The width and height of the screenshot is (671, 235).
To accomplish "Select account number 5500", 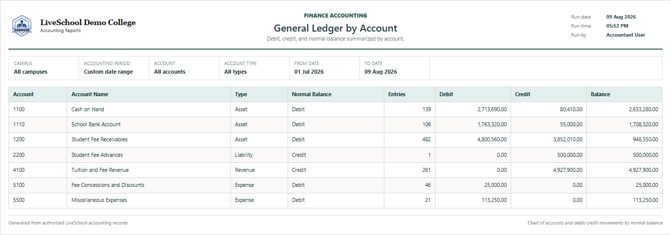I will coord(20,200).
